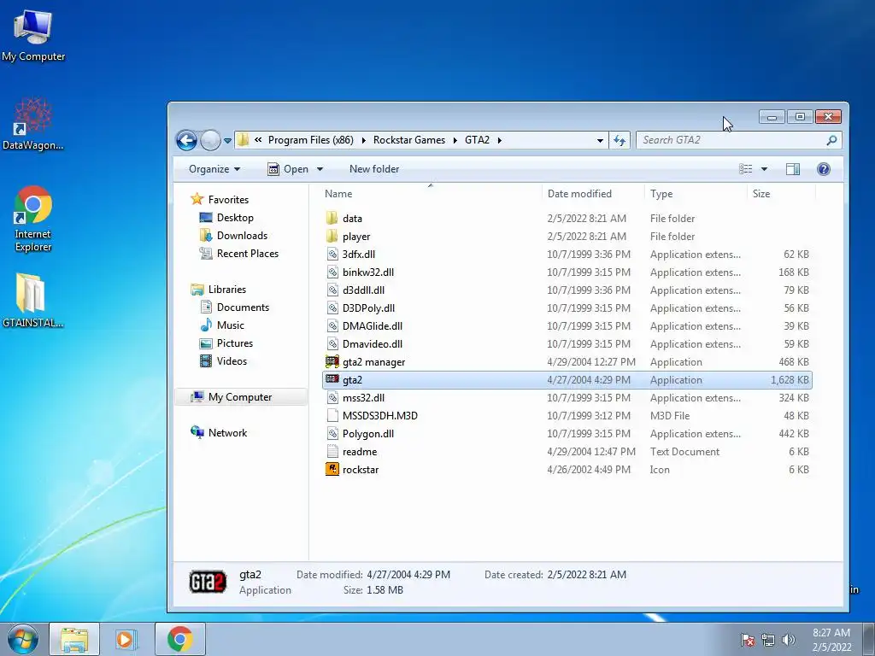Go back with the Back arrow button
The width and height of the screenshot is (875, 656).
pos(186,140)
